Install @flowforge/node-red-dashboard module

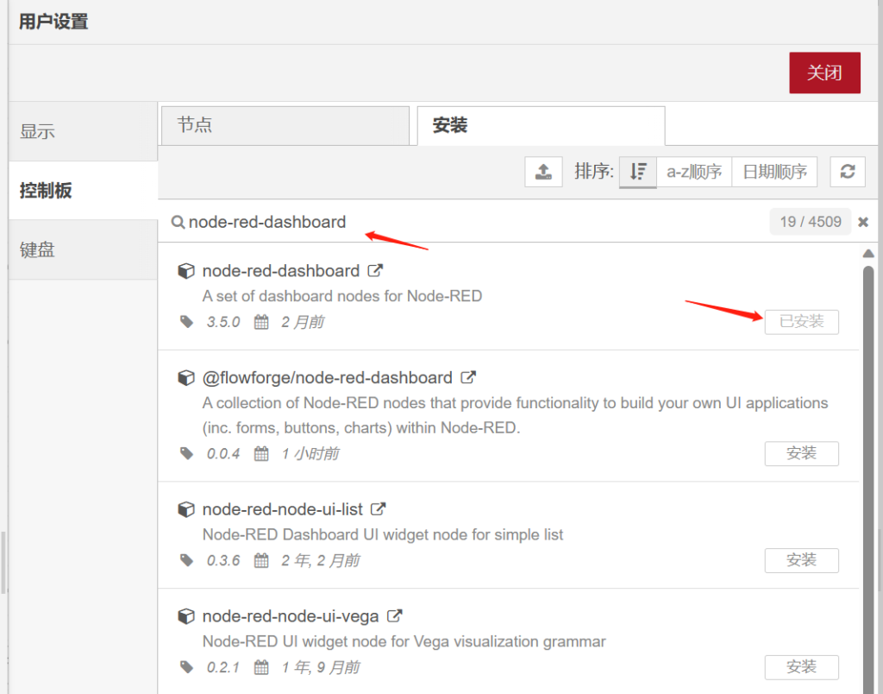[x=801, y=453]
